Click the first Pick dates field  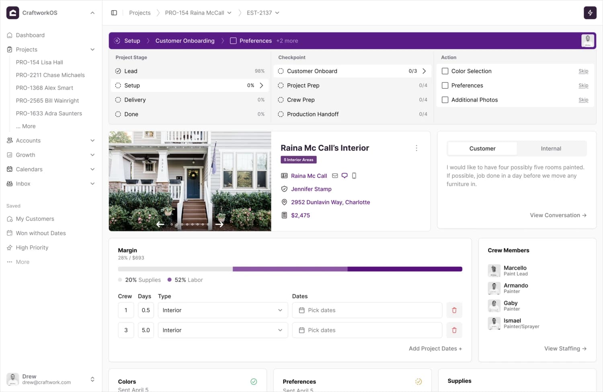tap(367, 310)
